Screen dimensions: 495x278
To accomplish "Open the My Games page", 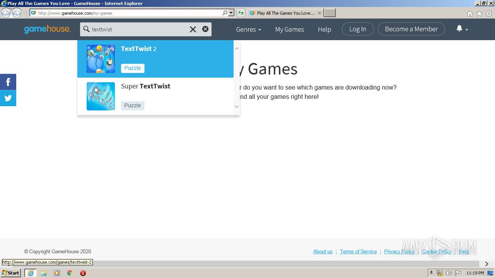I will click(290, 29).
